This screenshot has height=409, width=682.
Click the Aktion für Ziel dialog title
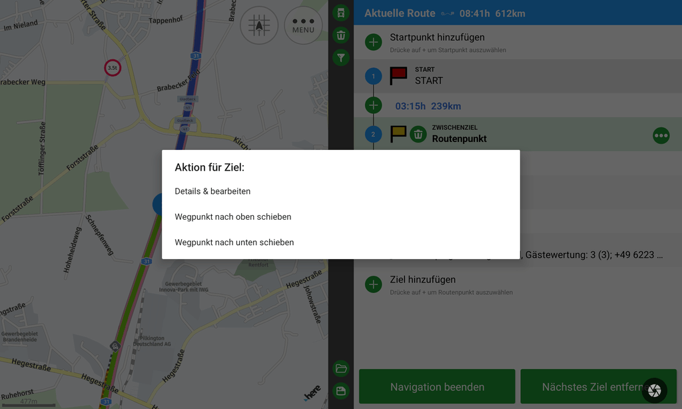coord(209,167)
